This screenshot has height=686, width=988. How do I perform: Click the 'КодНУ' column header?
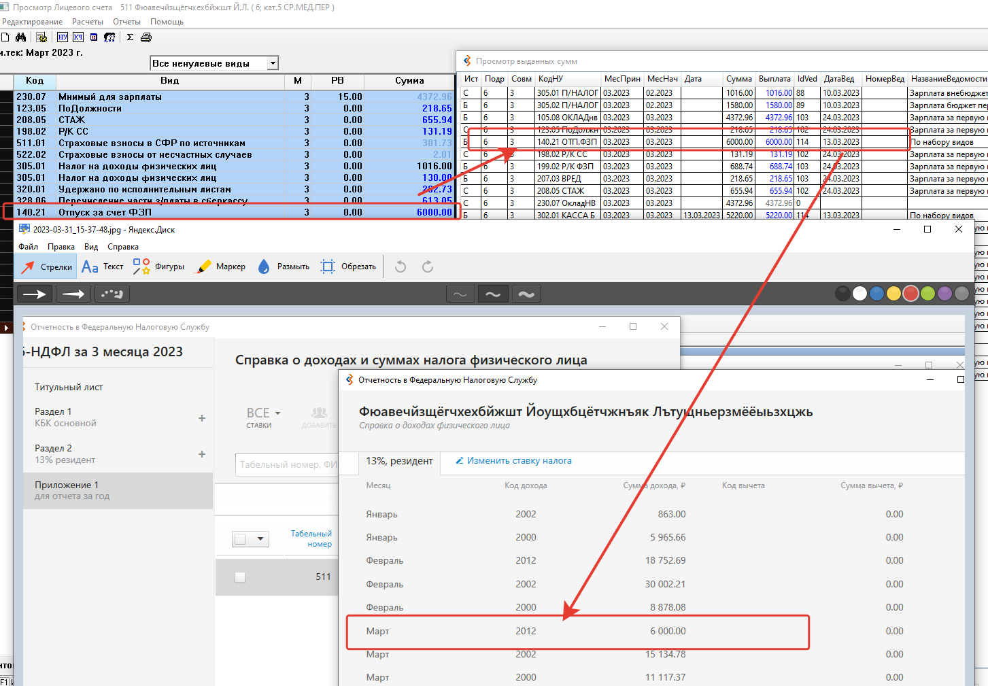point(568,79)
